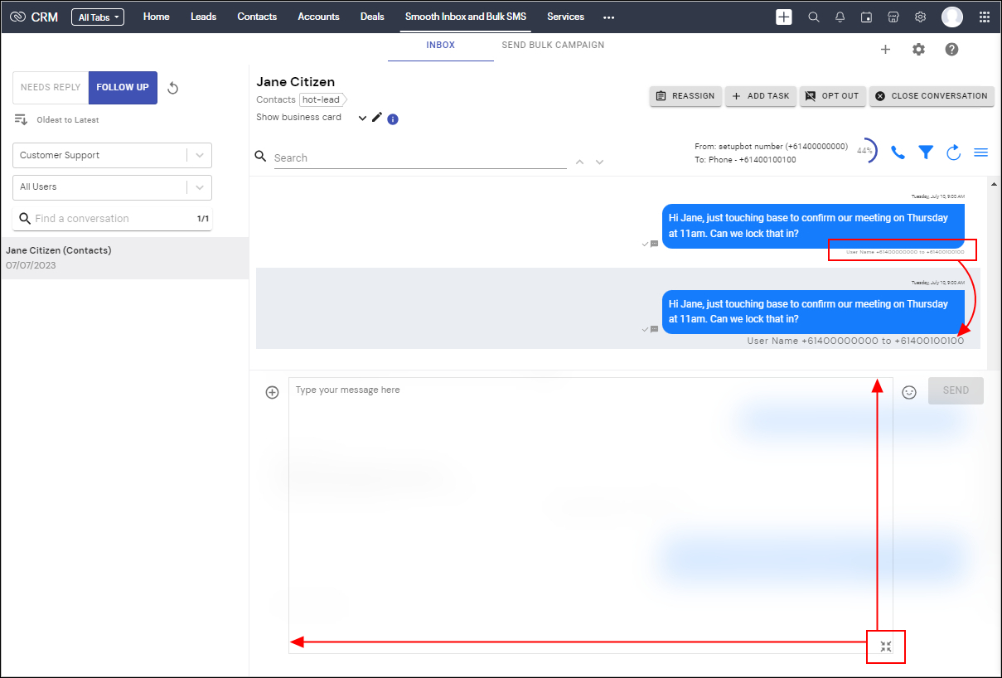Go to the Accounts tab
Image resolution: width=1002 pixels, height=678 pixels.
319,17
